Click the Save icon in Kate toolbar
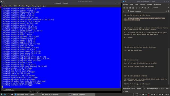This screenshot has width=170, height=96. point(130,8)
